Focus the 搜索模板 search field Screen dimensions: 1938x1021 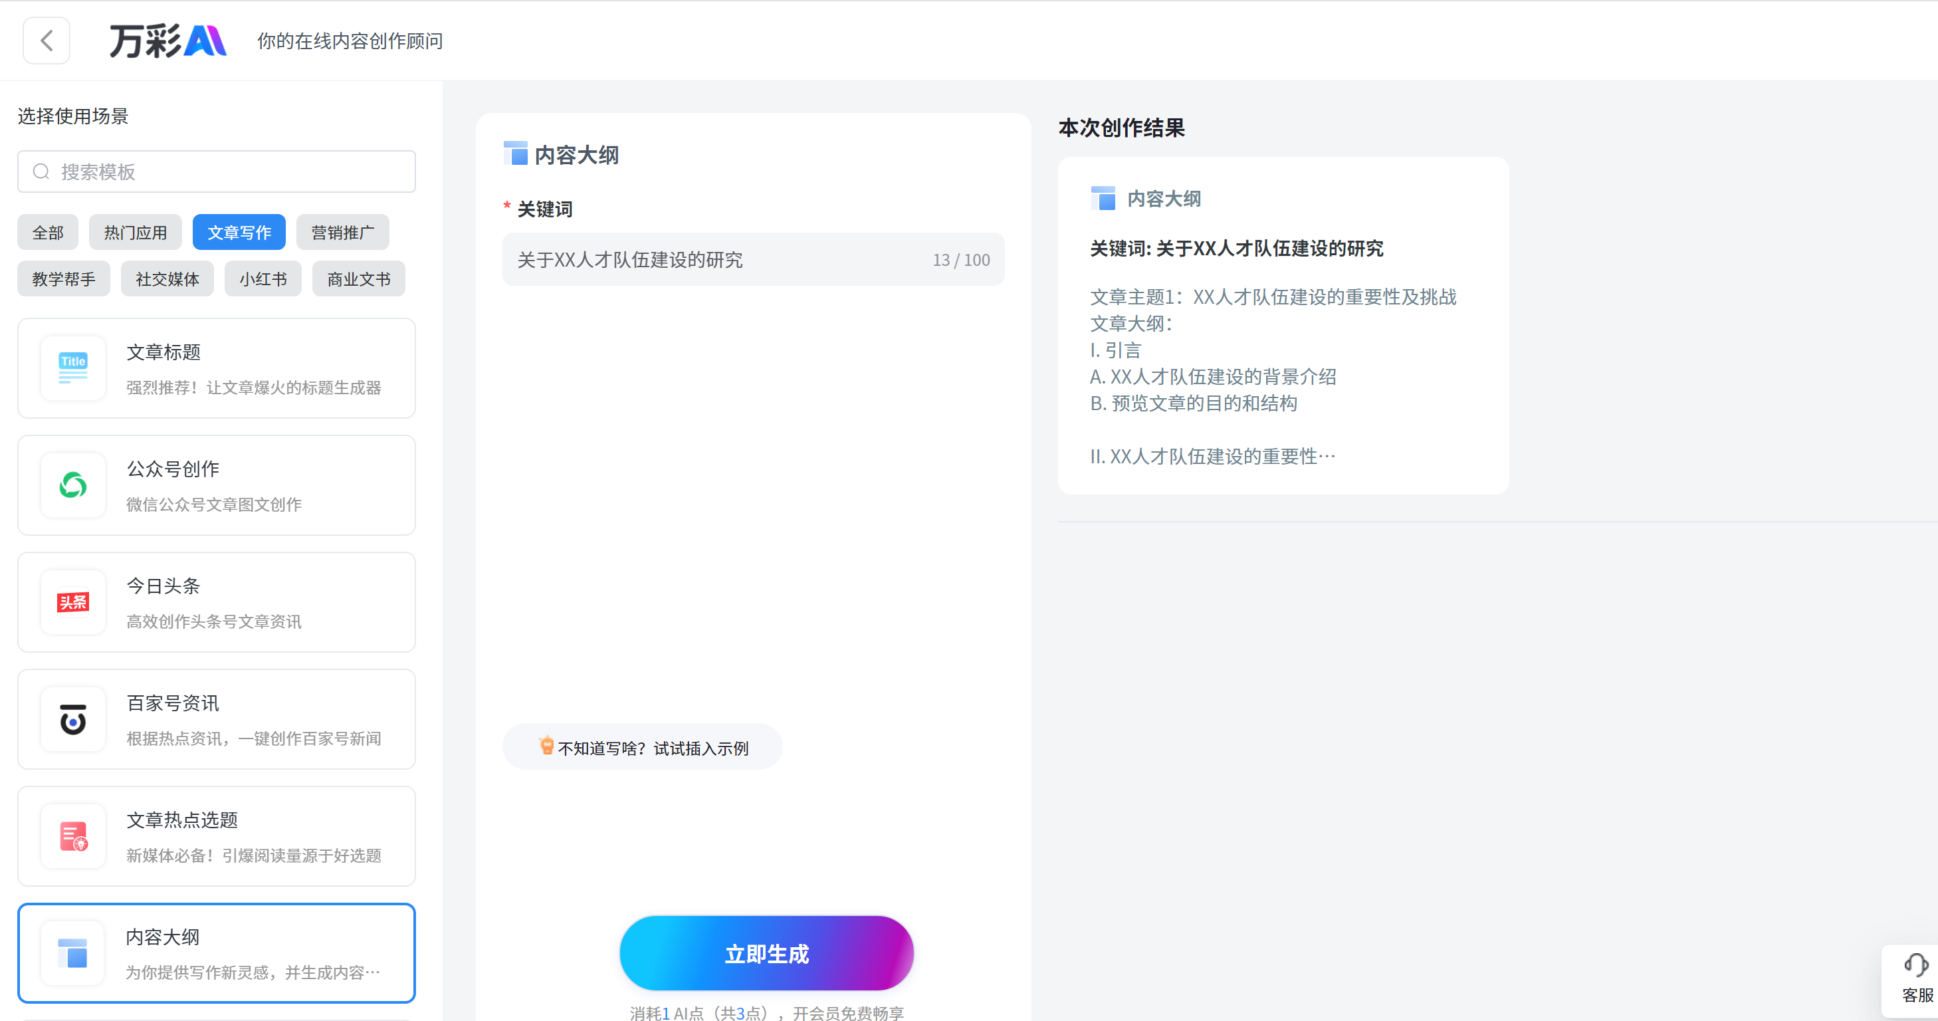coord(217,171)
